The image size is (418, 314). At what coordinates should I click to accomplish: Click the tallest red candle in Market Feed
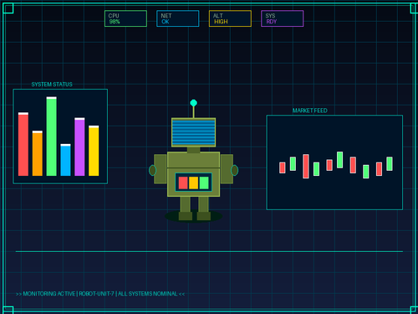pos(306,166)
